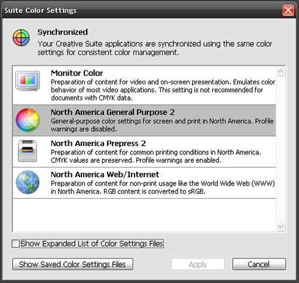
Task: Click the empty area below the settings list
Action: [144, 215]
